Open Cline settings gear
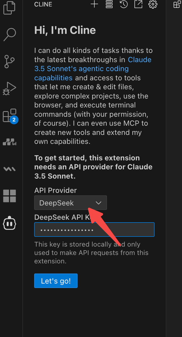 [x=153, y=4]
